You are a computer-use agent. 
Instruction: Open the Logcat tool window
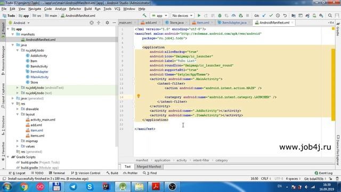17,173
